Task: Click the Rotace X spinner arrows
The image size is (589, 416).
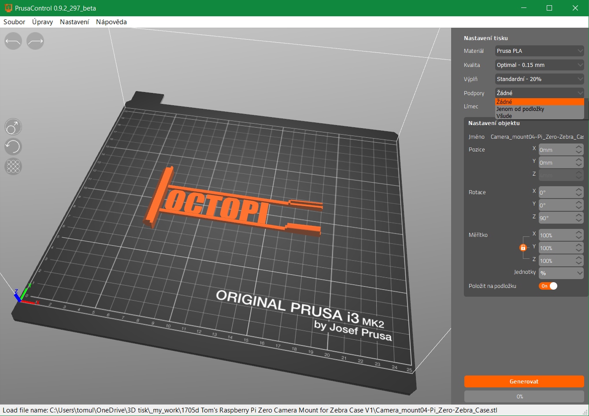Action: [x=579, y=193]
